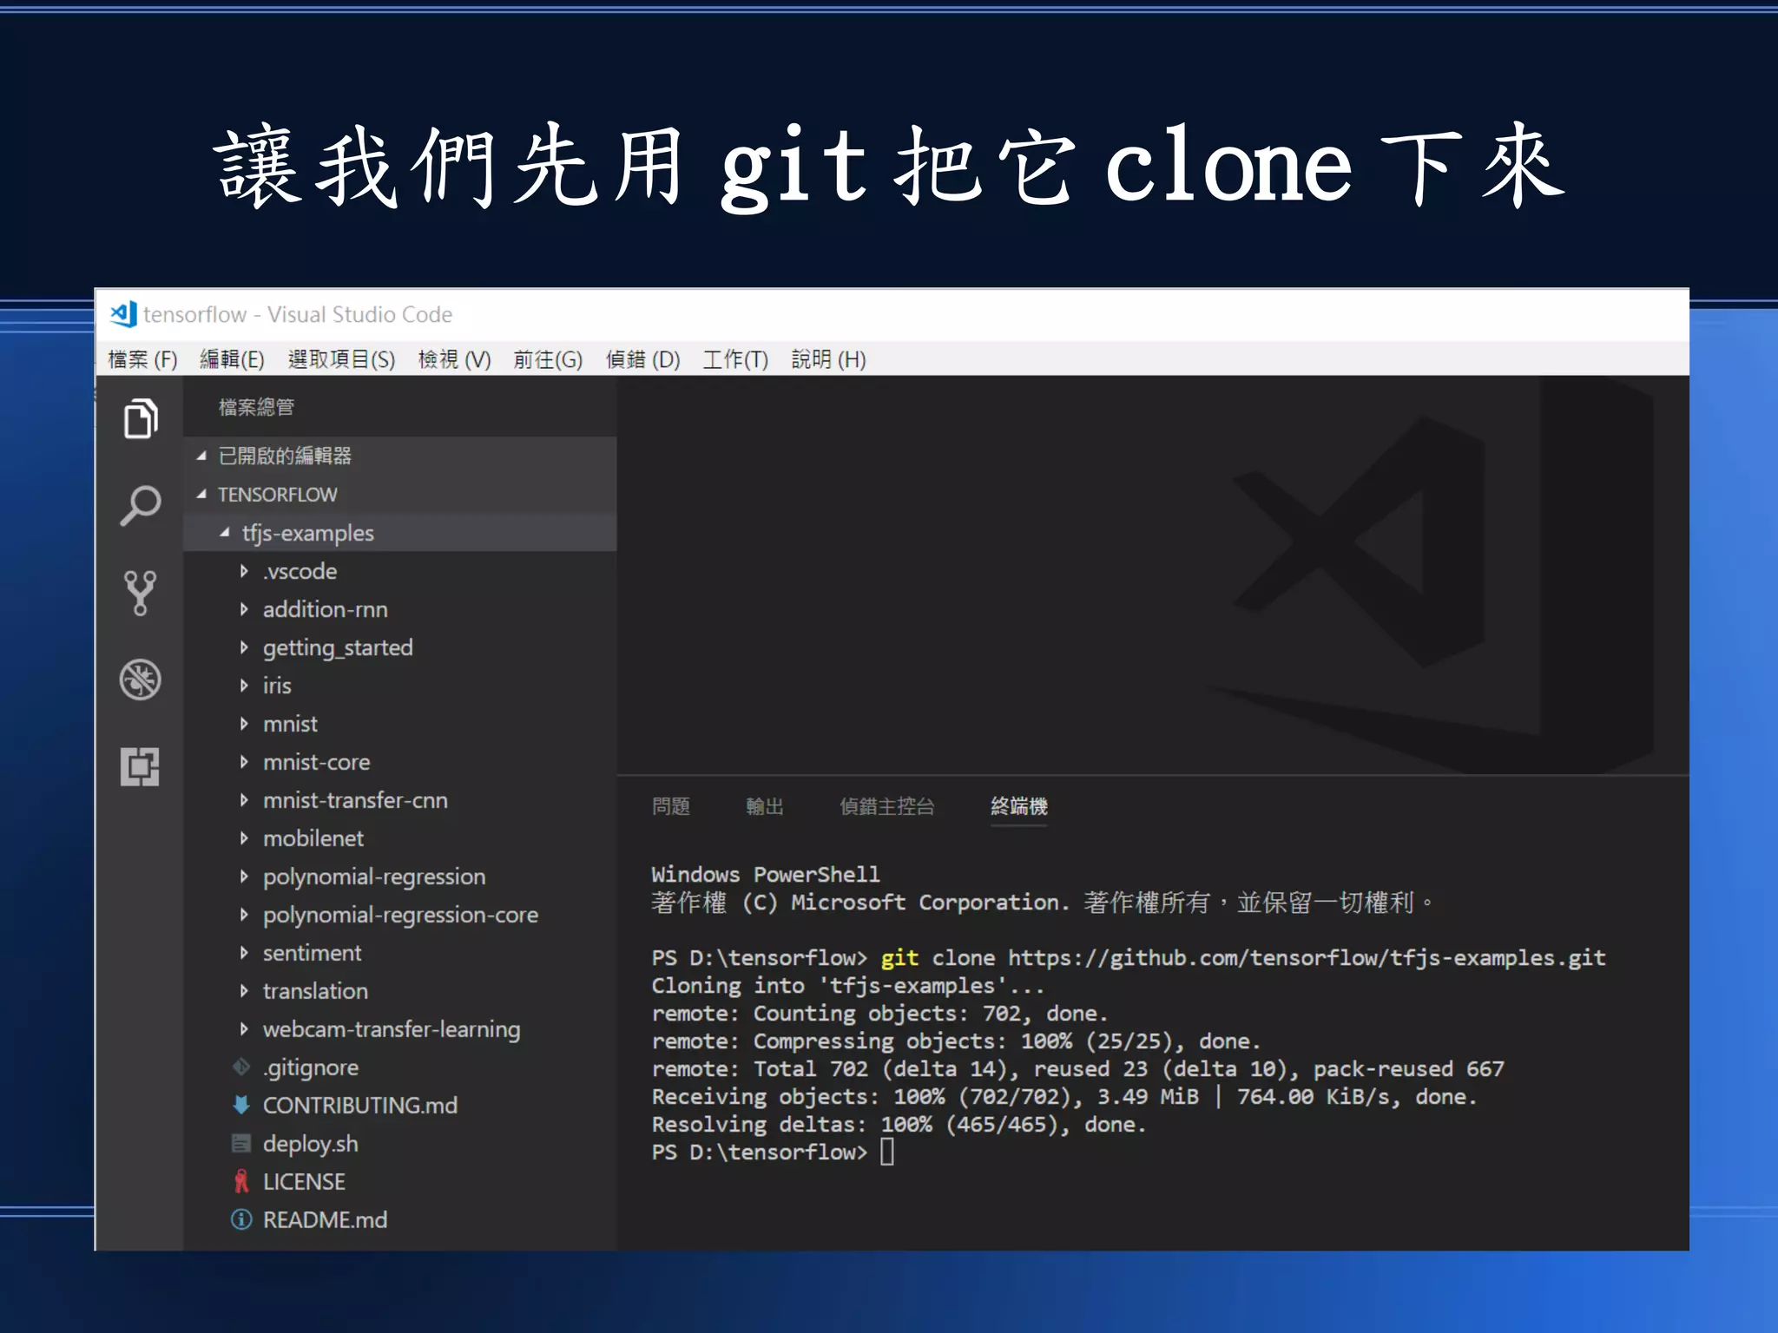Open the LICENSE file
Screen dimensions: 1778x1333
click(304, 1181)
